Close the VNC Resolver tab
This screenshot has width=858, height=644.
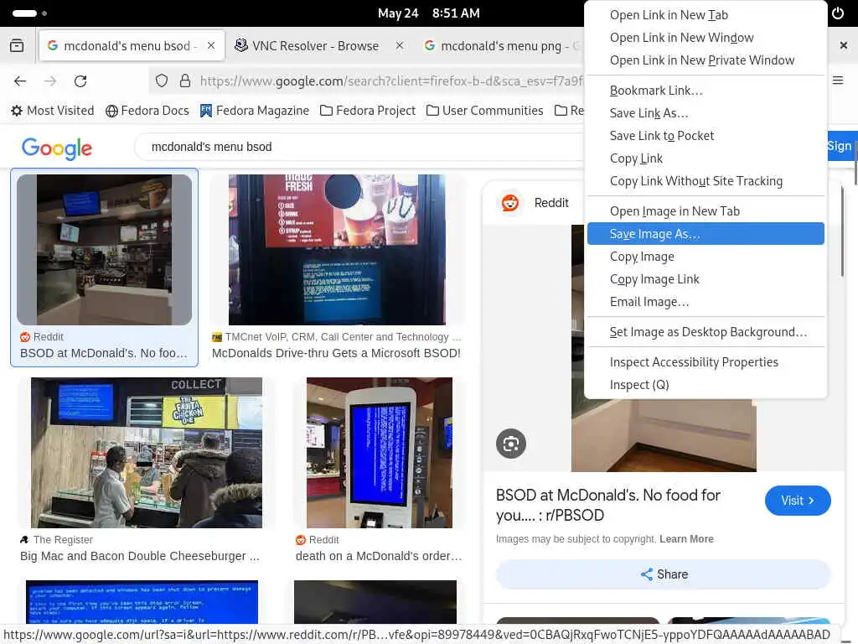tap(400, 45)
